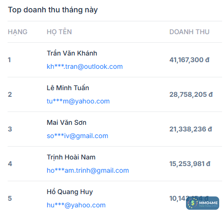This screenshot has height=214, width=223.
Task: Click revenue value 28,758,205 đ
Action: coord(191,94)
